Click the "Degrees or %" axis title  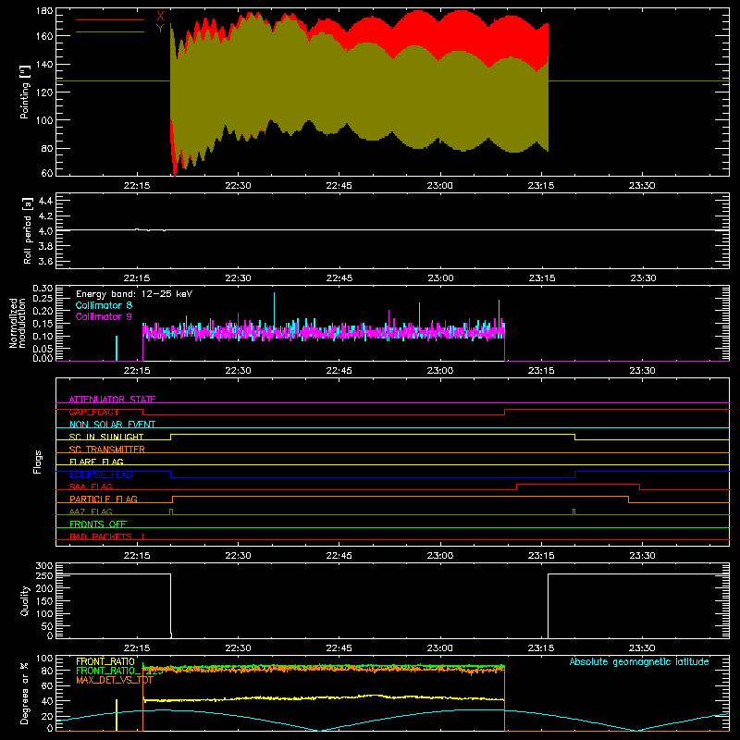click(25, 694)
